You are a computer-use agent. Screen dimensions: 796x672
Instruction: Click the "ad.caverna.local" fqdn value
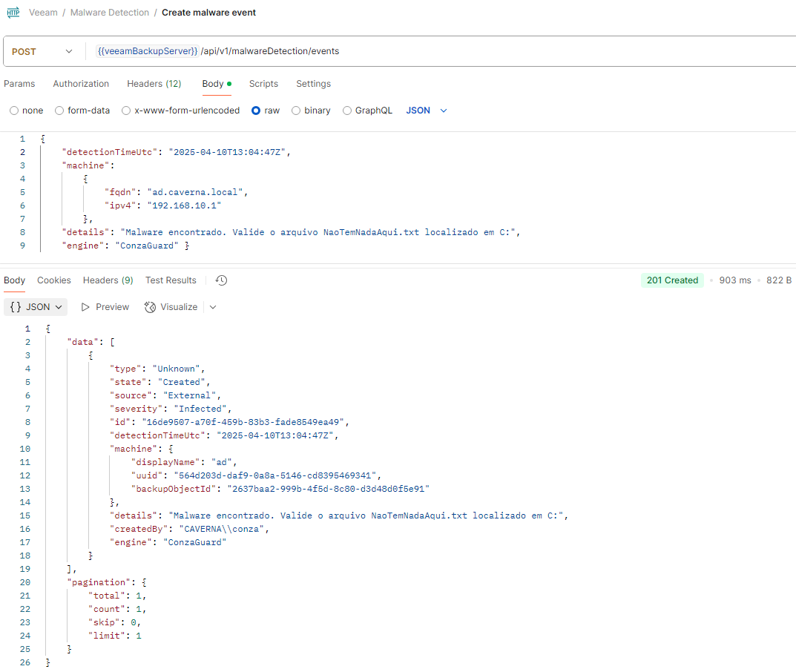(195, 192)
